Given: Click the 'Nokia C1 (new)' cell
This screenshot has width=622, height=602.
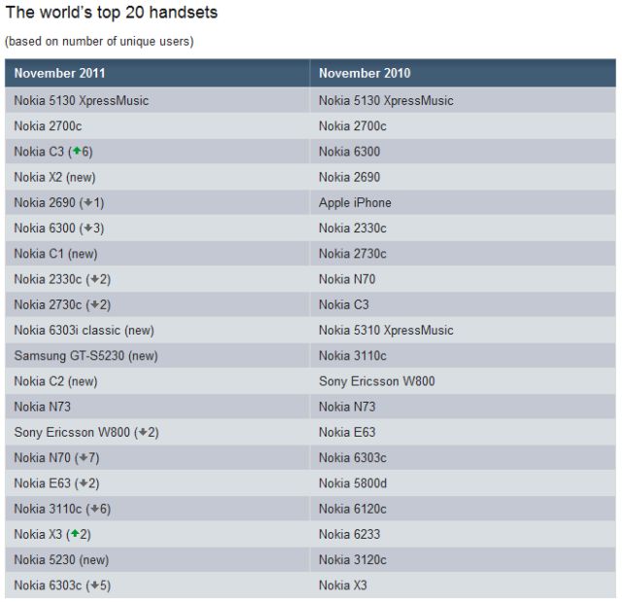Looking at the screenshot, I should [x=157, y=254].
